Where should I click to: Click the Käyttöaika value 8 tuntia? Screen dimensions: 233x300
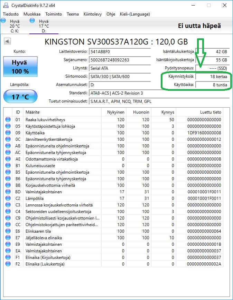(212, 85)
